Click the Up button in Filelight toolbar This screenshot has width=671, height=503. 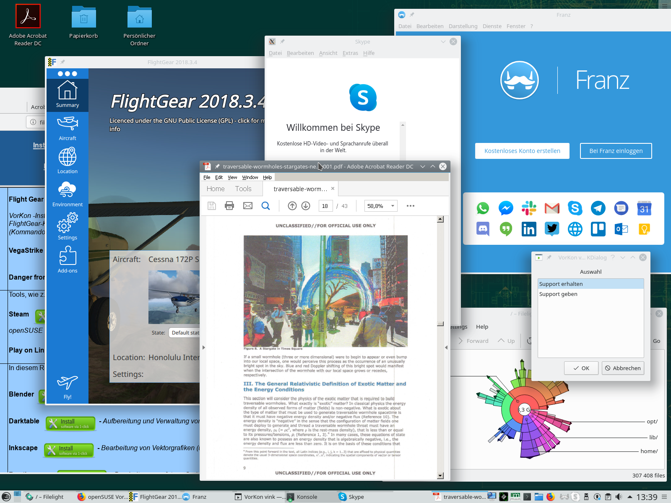tap(506, 341)
